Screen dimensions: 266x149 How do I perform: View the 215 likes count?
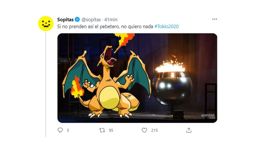(x=154, y=130)
